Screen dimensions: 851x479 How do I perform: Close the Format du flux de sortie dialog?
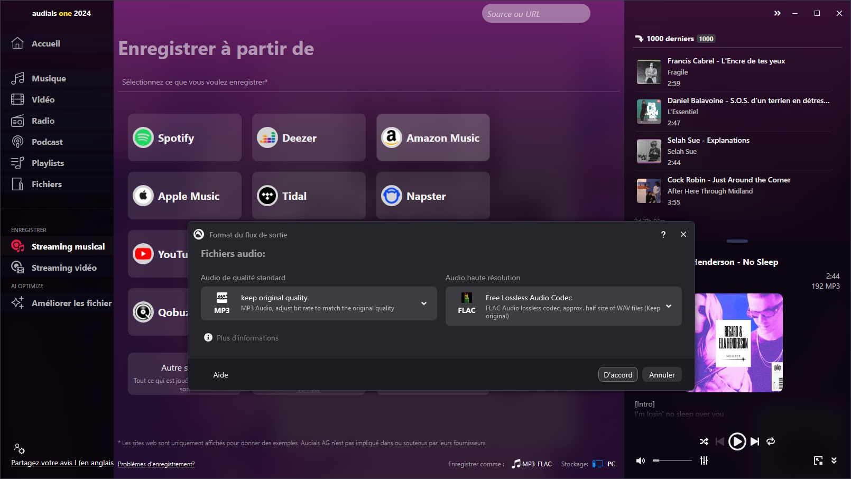coord(683,234)
